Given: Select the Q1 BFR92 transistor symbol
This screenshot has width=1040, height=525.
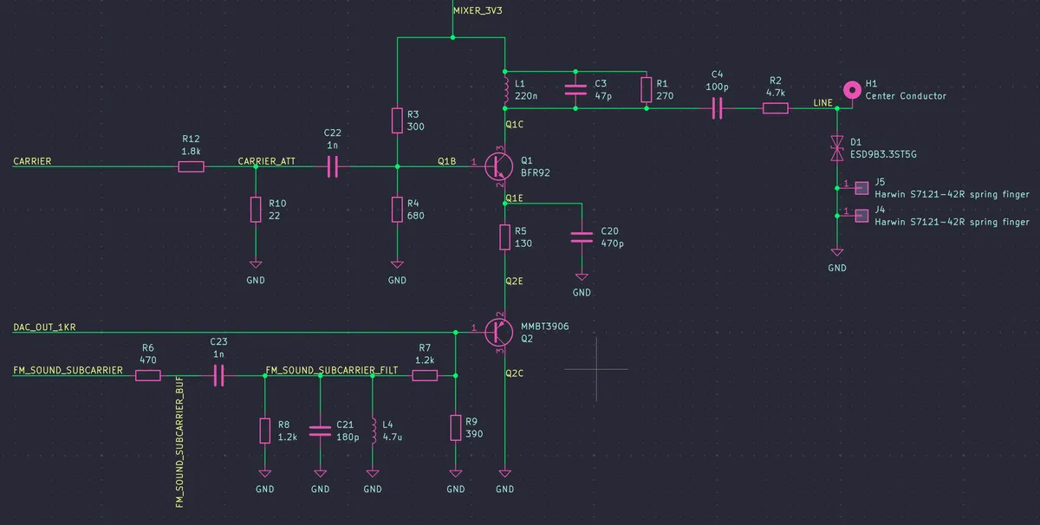Looking at the screenshot, I should pos(498,166).
